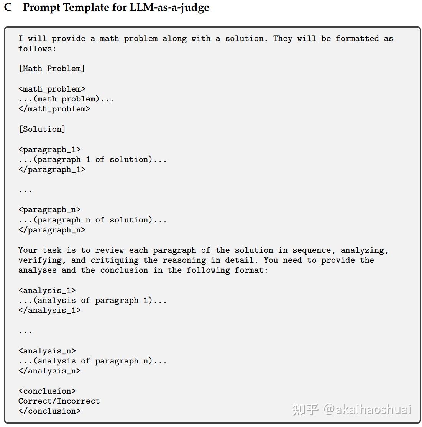Screen dimensions: 422x427
Task: Click the "Prompt Template for LLM-as-a-judge" heading
Action: (116, 8)
